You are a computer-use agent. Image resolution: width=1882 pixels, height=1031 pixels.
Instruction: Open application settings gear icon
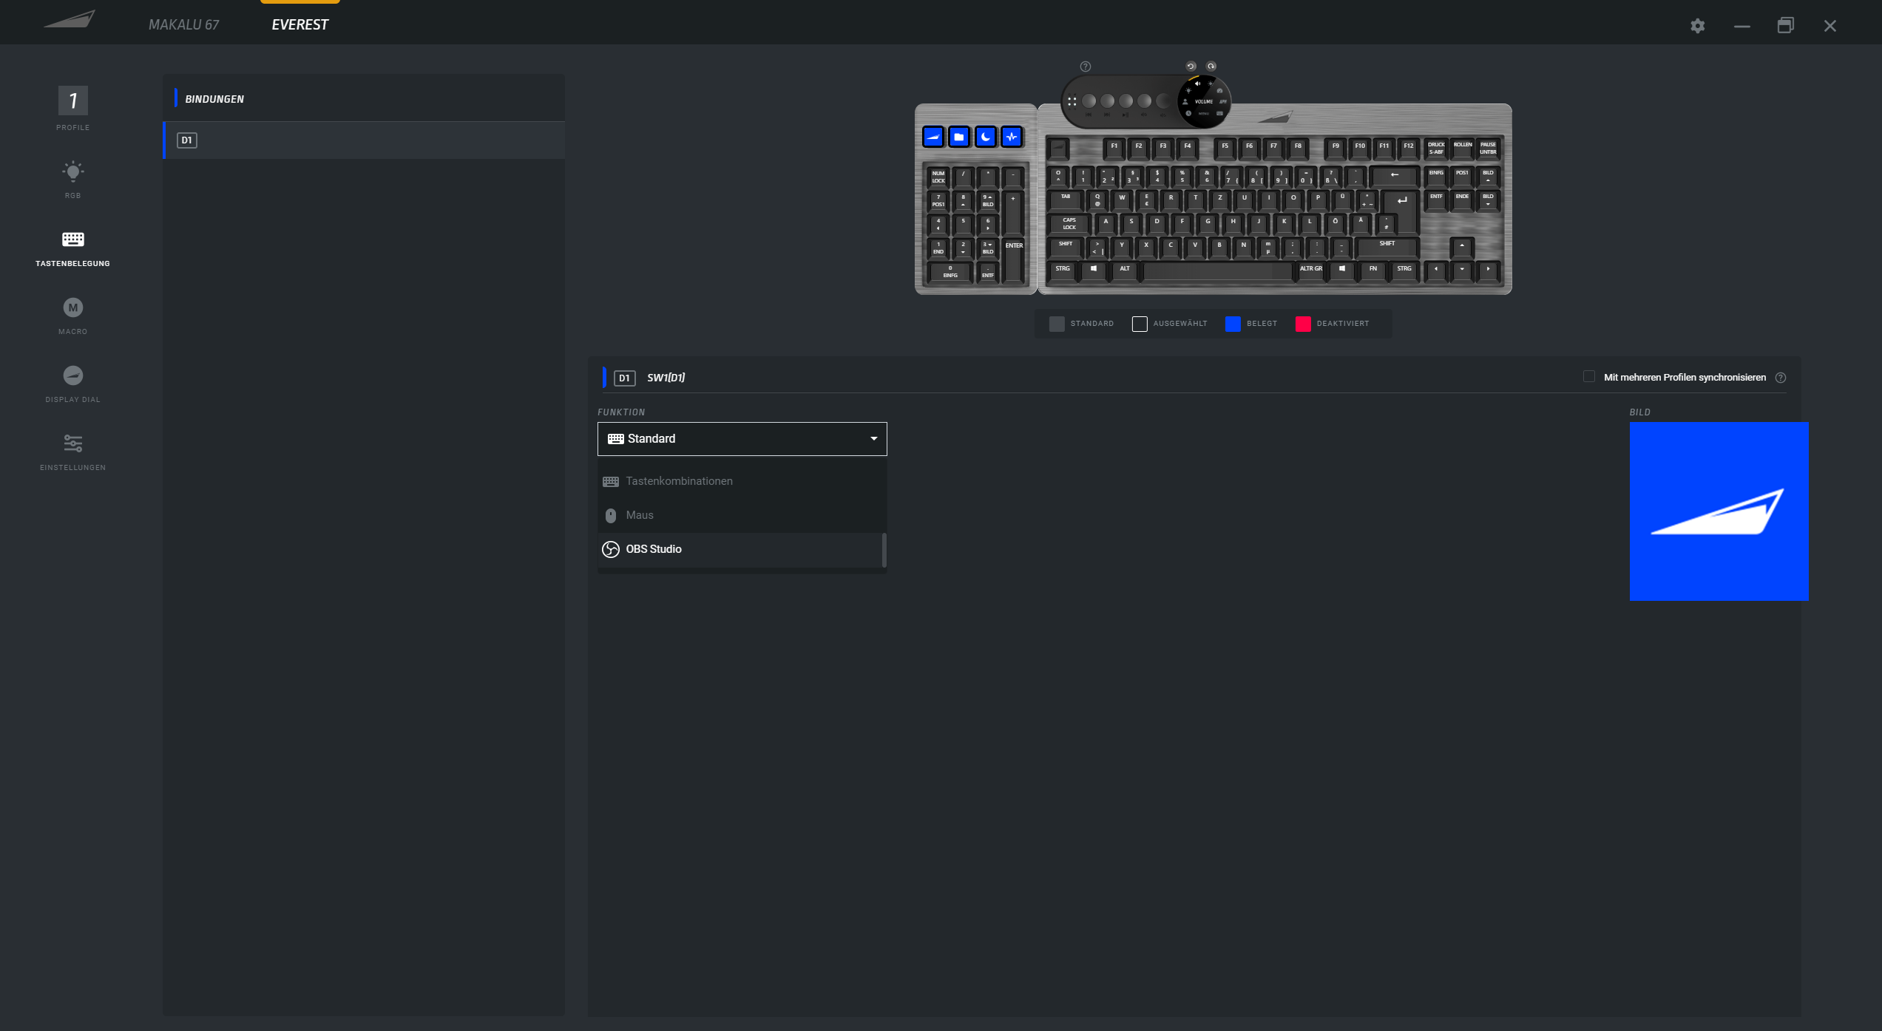pos(1697,26)
